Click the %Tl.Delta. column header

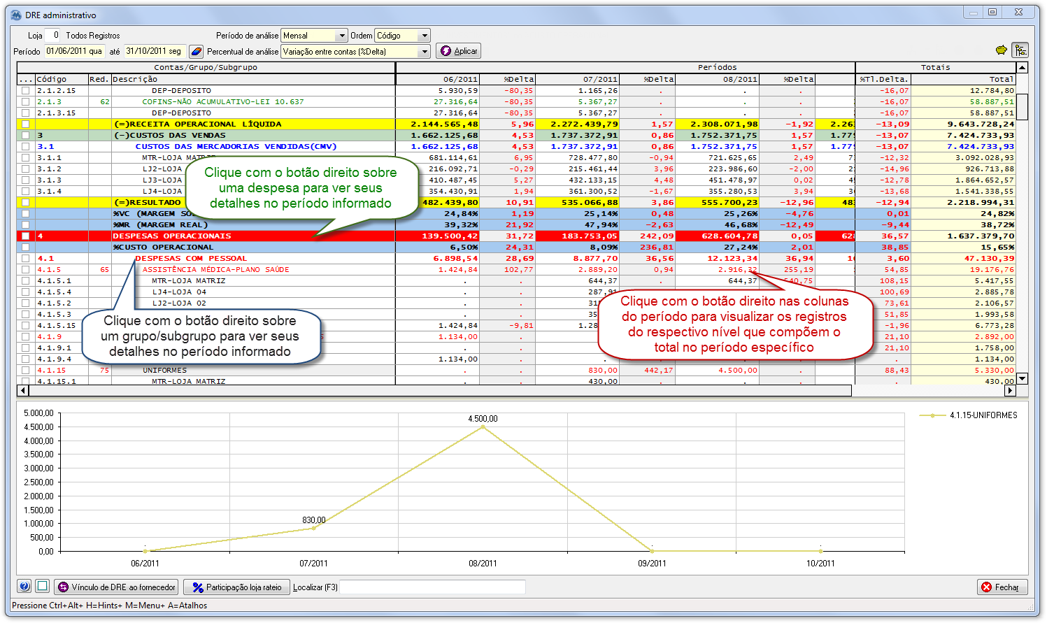tap(883, 80)
